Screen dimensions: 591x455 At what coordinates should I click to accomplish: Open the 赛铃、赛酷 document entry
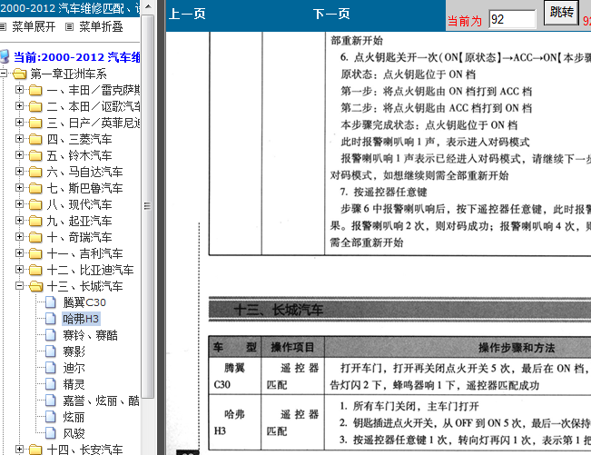click(x=91, y=335)
